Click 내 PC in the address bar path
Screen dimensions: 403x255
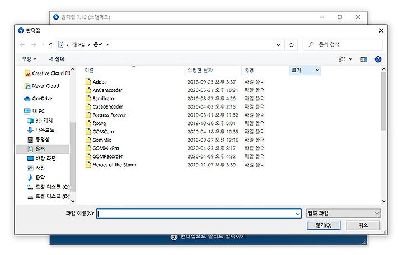pos(78,44)
